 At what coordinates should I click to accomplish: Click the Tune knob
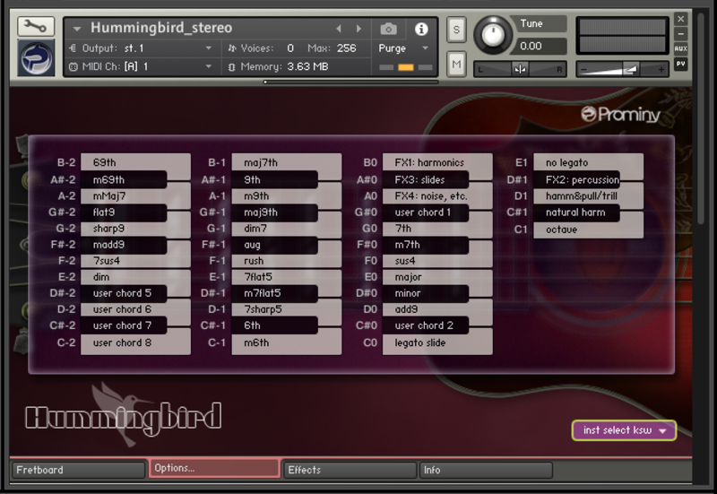point(493,35)
